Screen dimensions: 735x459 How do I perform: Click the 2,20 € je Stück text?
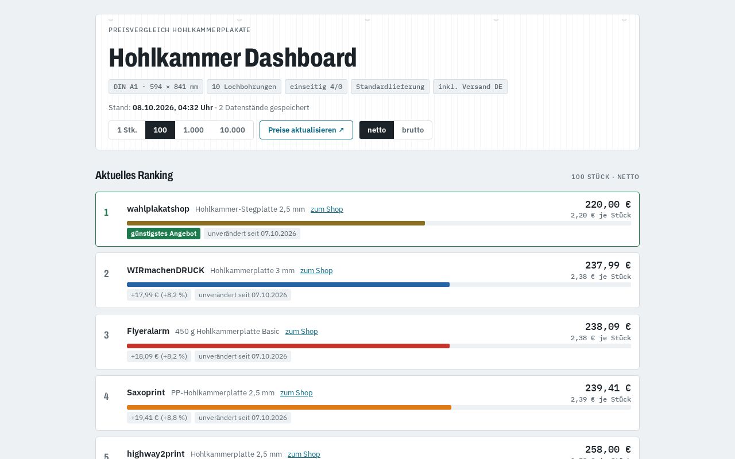pos(601,215)
